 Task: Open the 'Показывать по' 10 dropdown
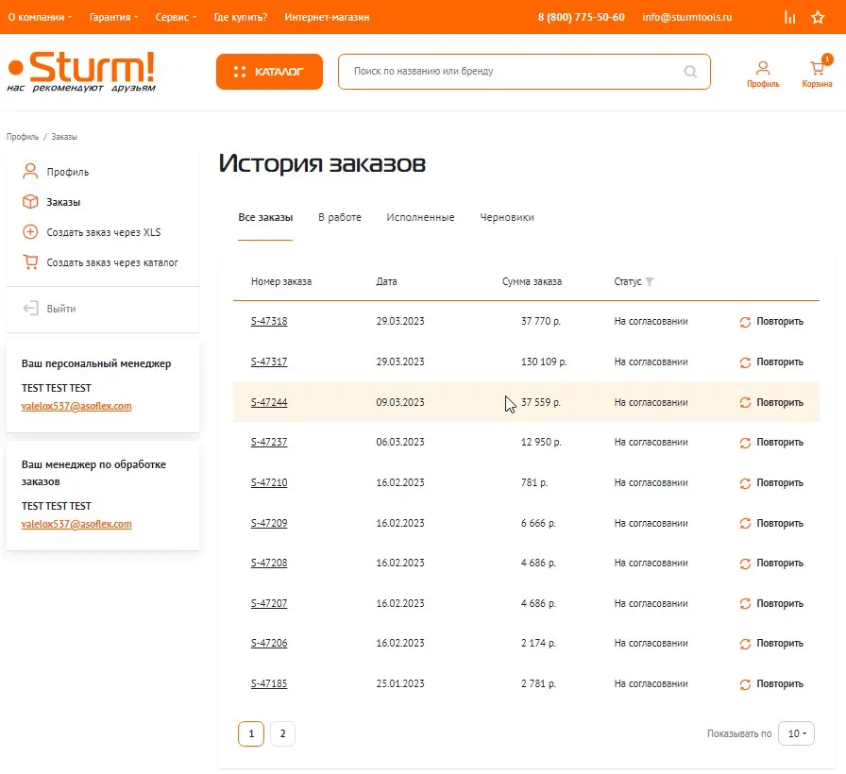[x=796, y=733]
